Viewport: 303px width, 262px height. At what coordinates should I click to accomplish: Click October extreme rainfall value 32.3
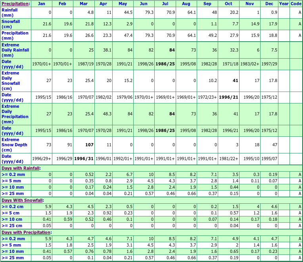pos(234,50)
